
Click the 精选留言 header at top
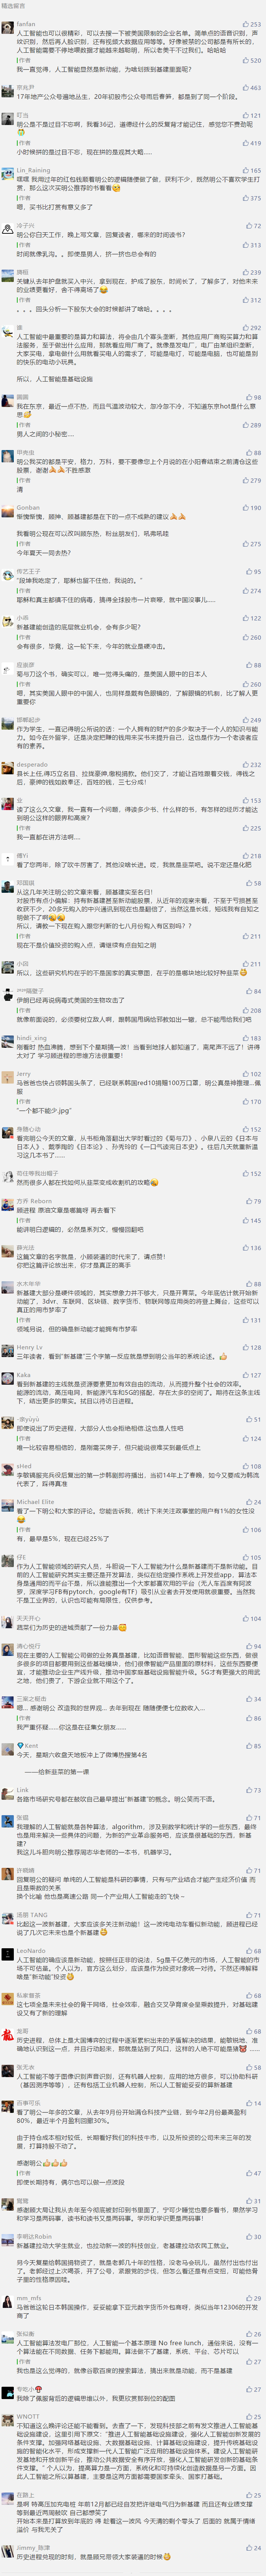click(x=14, y=5)
